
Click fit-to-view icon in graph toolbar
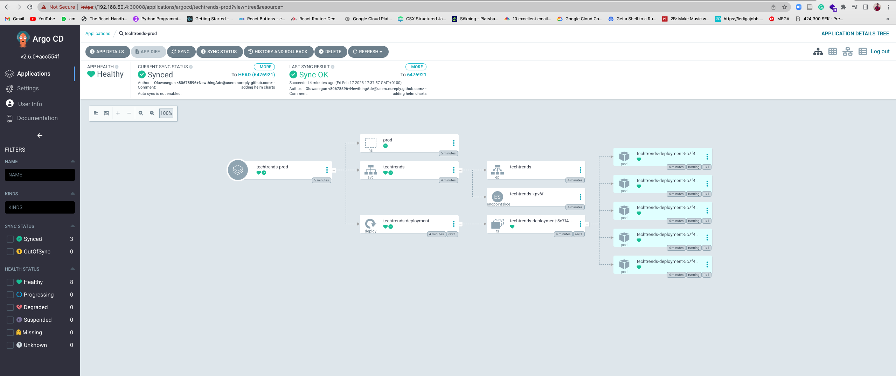(x=106, y=113)
